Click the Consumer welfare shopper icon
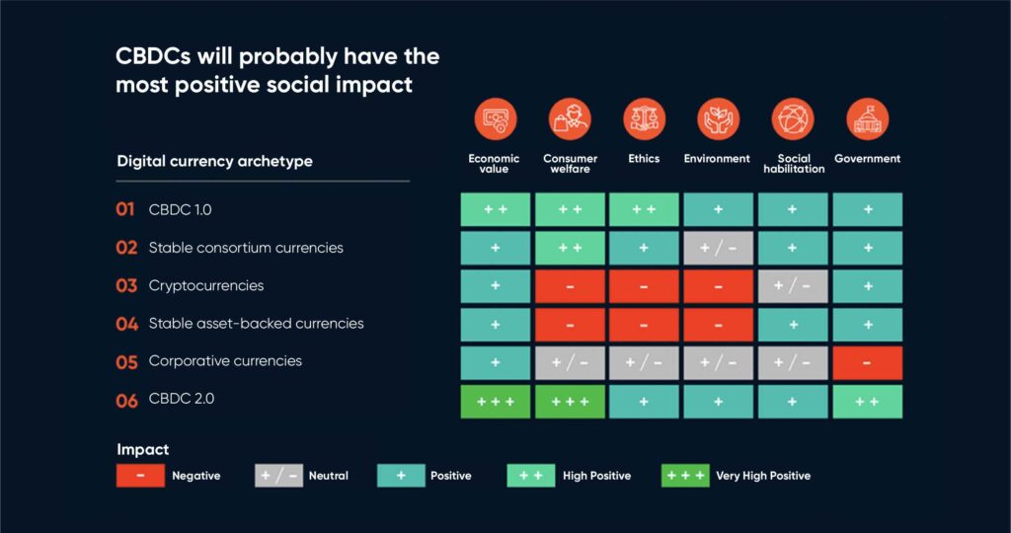The height and width of the screenshot is (533, 1011). click(570, 119)
